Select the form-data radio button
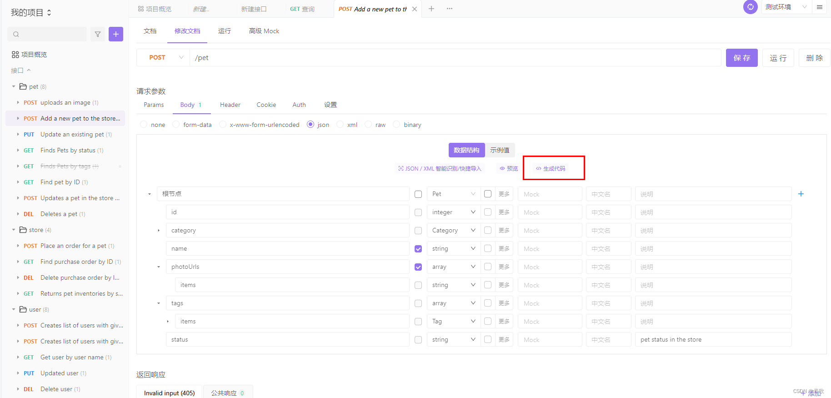The width and height of the screenshot is (831, 398). [x=176, y=125]
